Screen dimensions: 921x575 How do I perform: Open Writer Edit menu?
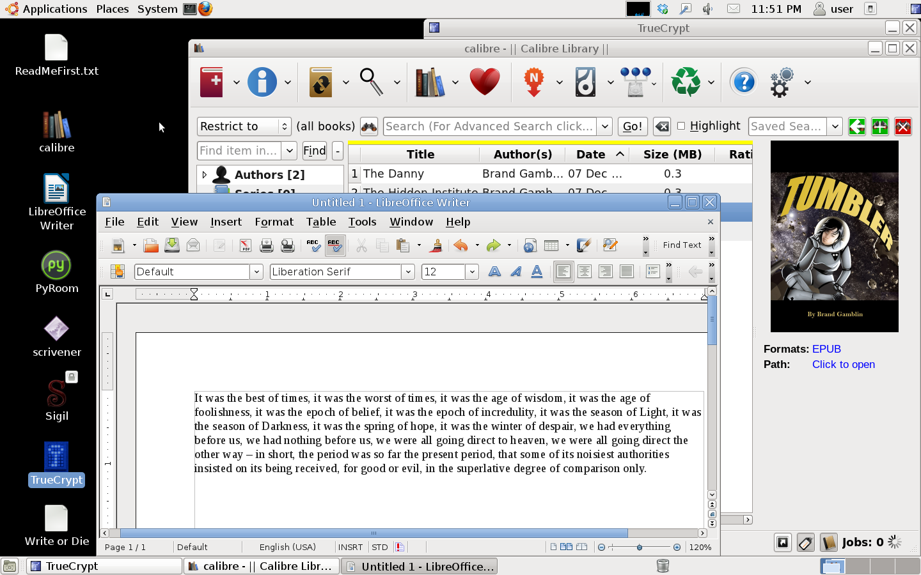click(x=148, y=222)
